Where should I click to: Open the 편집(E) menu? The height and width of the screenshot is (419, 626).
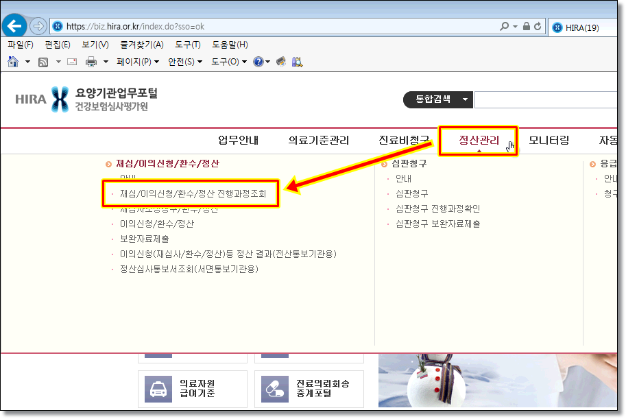(58, 45)
